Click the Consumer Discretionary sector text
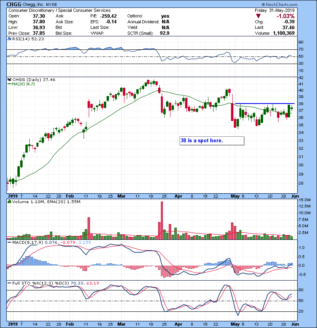Image resolution: width=317 pixels, height=328 pixels. tap(31, 10)
